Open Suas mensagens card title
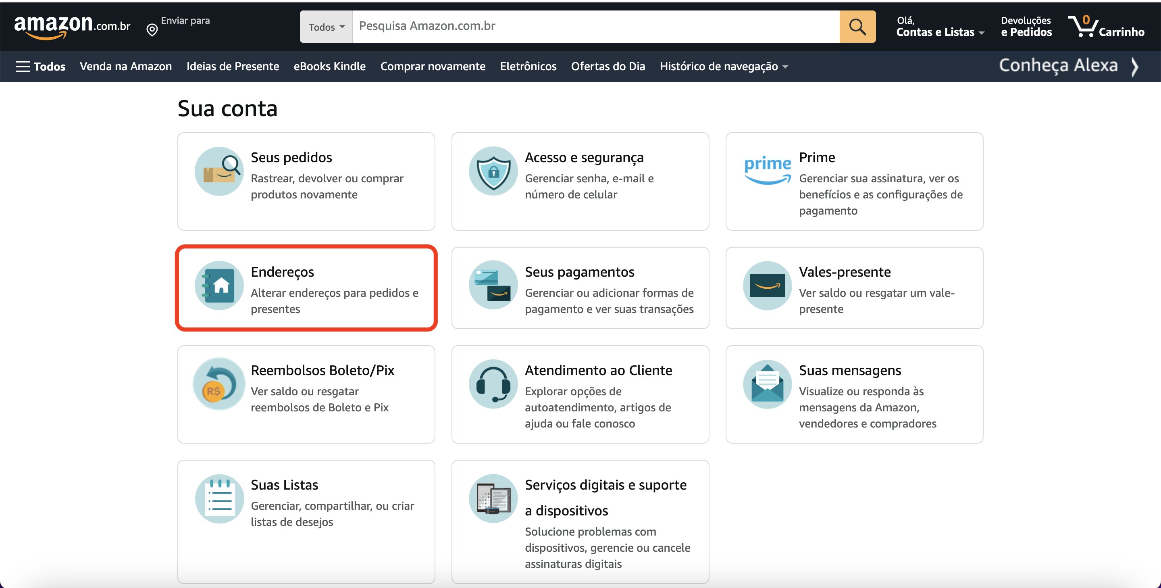The height and width of the screenshot is (588, 1161). pyautogui.click(x=849, y=370)
